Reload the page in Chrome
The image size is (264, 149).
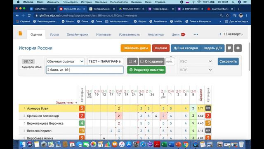29,15
